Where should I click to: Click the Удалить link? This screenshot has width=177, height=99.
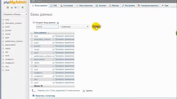pyautogui.click(x=89, y=91)
